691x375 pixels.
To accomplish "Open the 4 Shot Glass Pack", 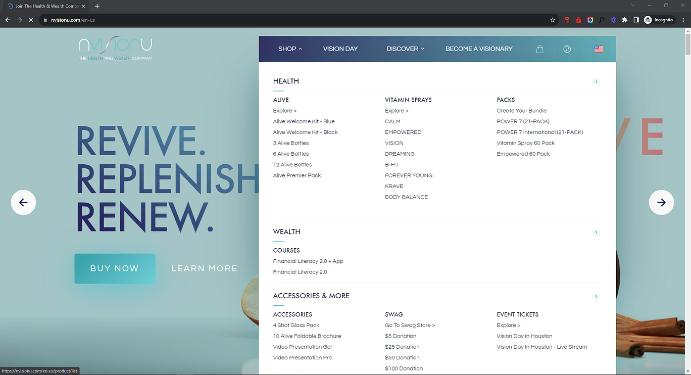I will 296,325.
